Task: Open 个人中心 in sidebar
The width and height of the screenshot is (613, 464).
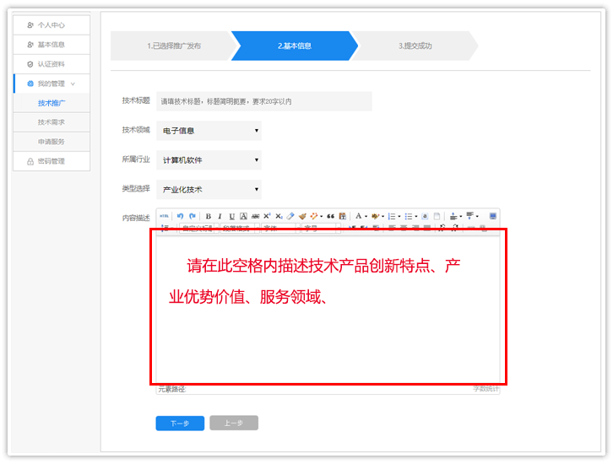Action: [x=52, y=25]
